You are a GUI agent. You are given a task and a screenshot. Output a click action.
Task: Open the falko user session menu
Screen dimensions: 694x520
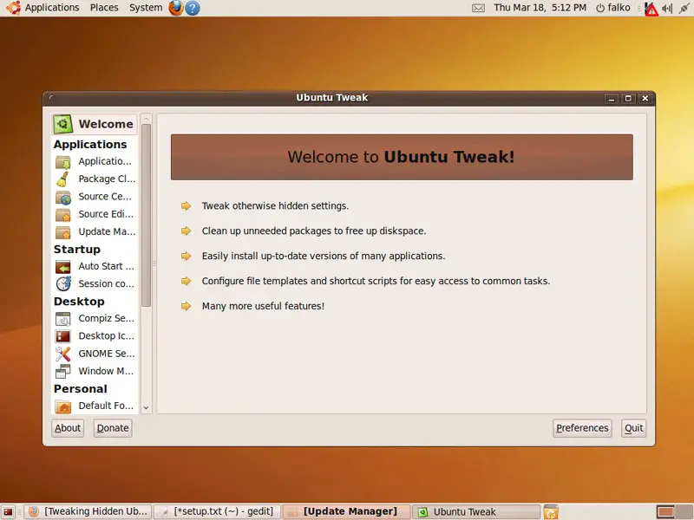click(x=613, y=8)
